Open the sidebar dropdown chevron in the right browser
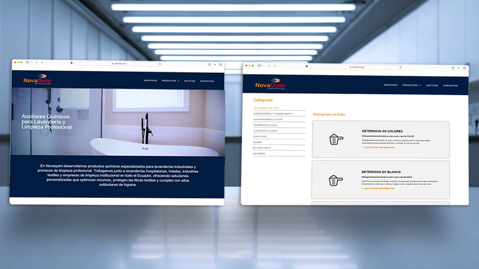 [264, 66]
